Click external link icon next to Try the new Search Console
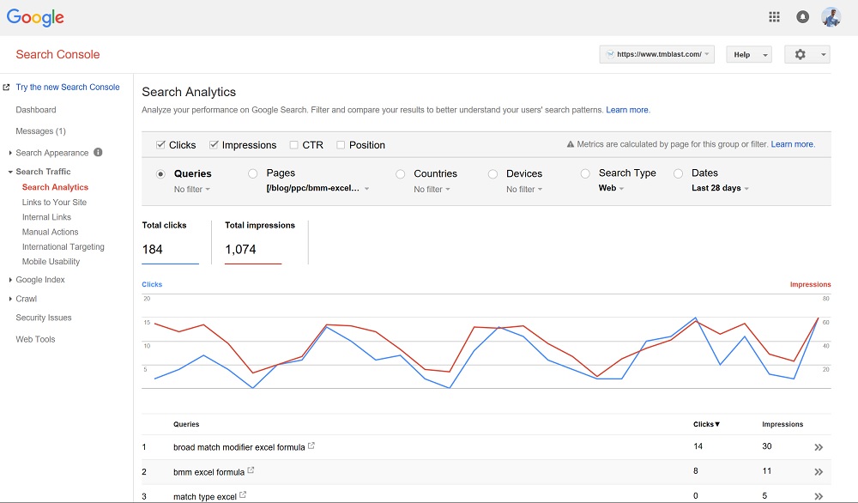This screenshot has height=503, width=858. 7,87
